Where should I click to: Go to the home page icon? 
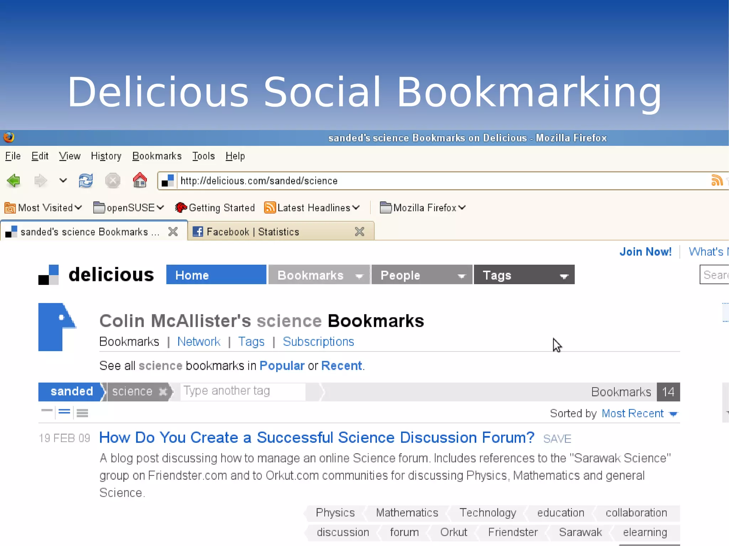140,180
